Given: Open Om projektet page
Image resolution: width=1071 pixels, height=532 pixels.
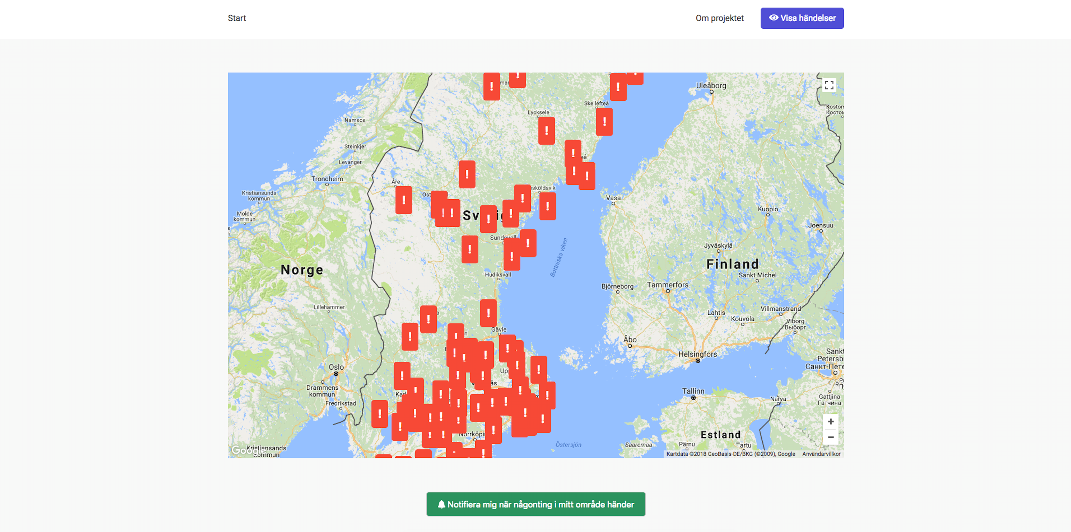Looking at the screenshot, I should click(x=719, y=18).
